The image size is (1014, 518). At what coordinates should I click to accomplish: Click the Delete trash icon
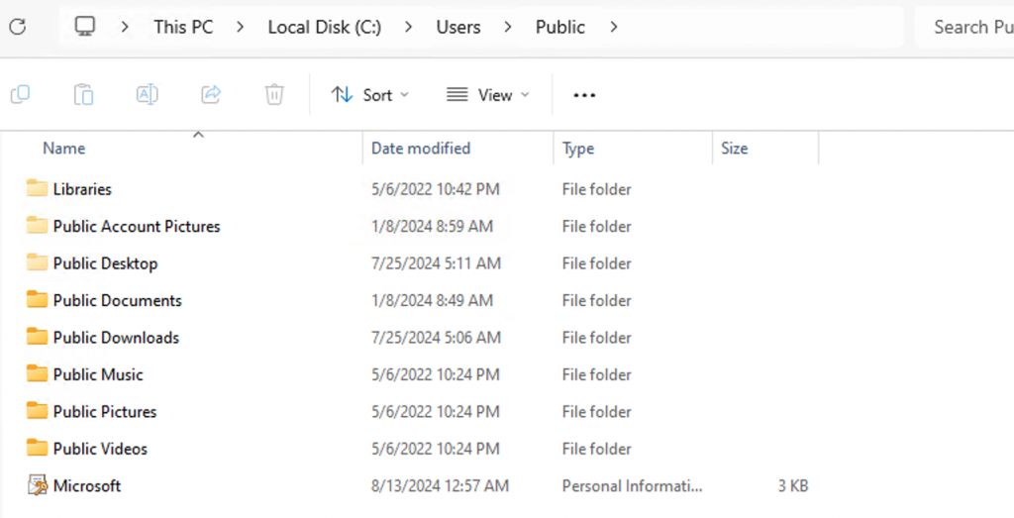pos(274,94)
